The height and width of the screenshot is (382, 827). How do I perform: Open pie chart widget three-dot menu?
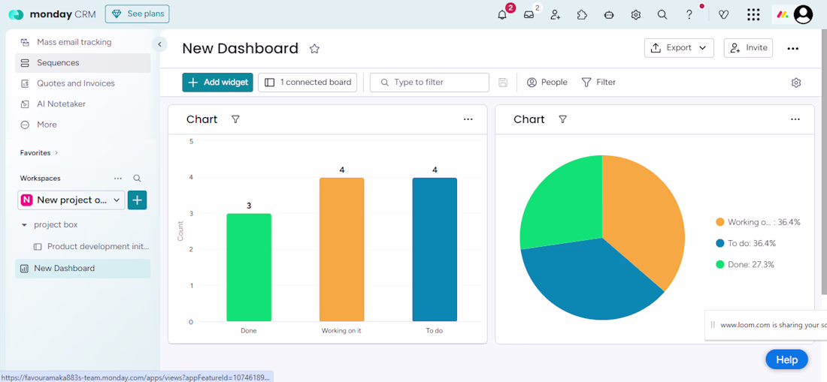coord(795,119)
